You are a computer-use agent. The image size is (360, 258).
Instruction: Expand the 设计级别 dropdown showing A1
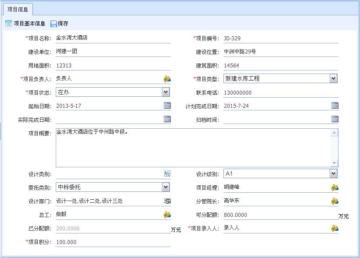334,173
